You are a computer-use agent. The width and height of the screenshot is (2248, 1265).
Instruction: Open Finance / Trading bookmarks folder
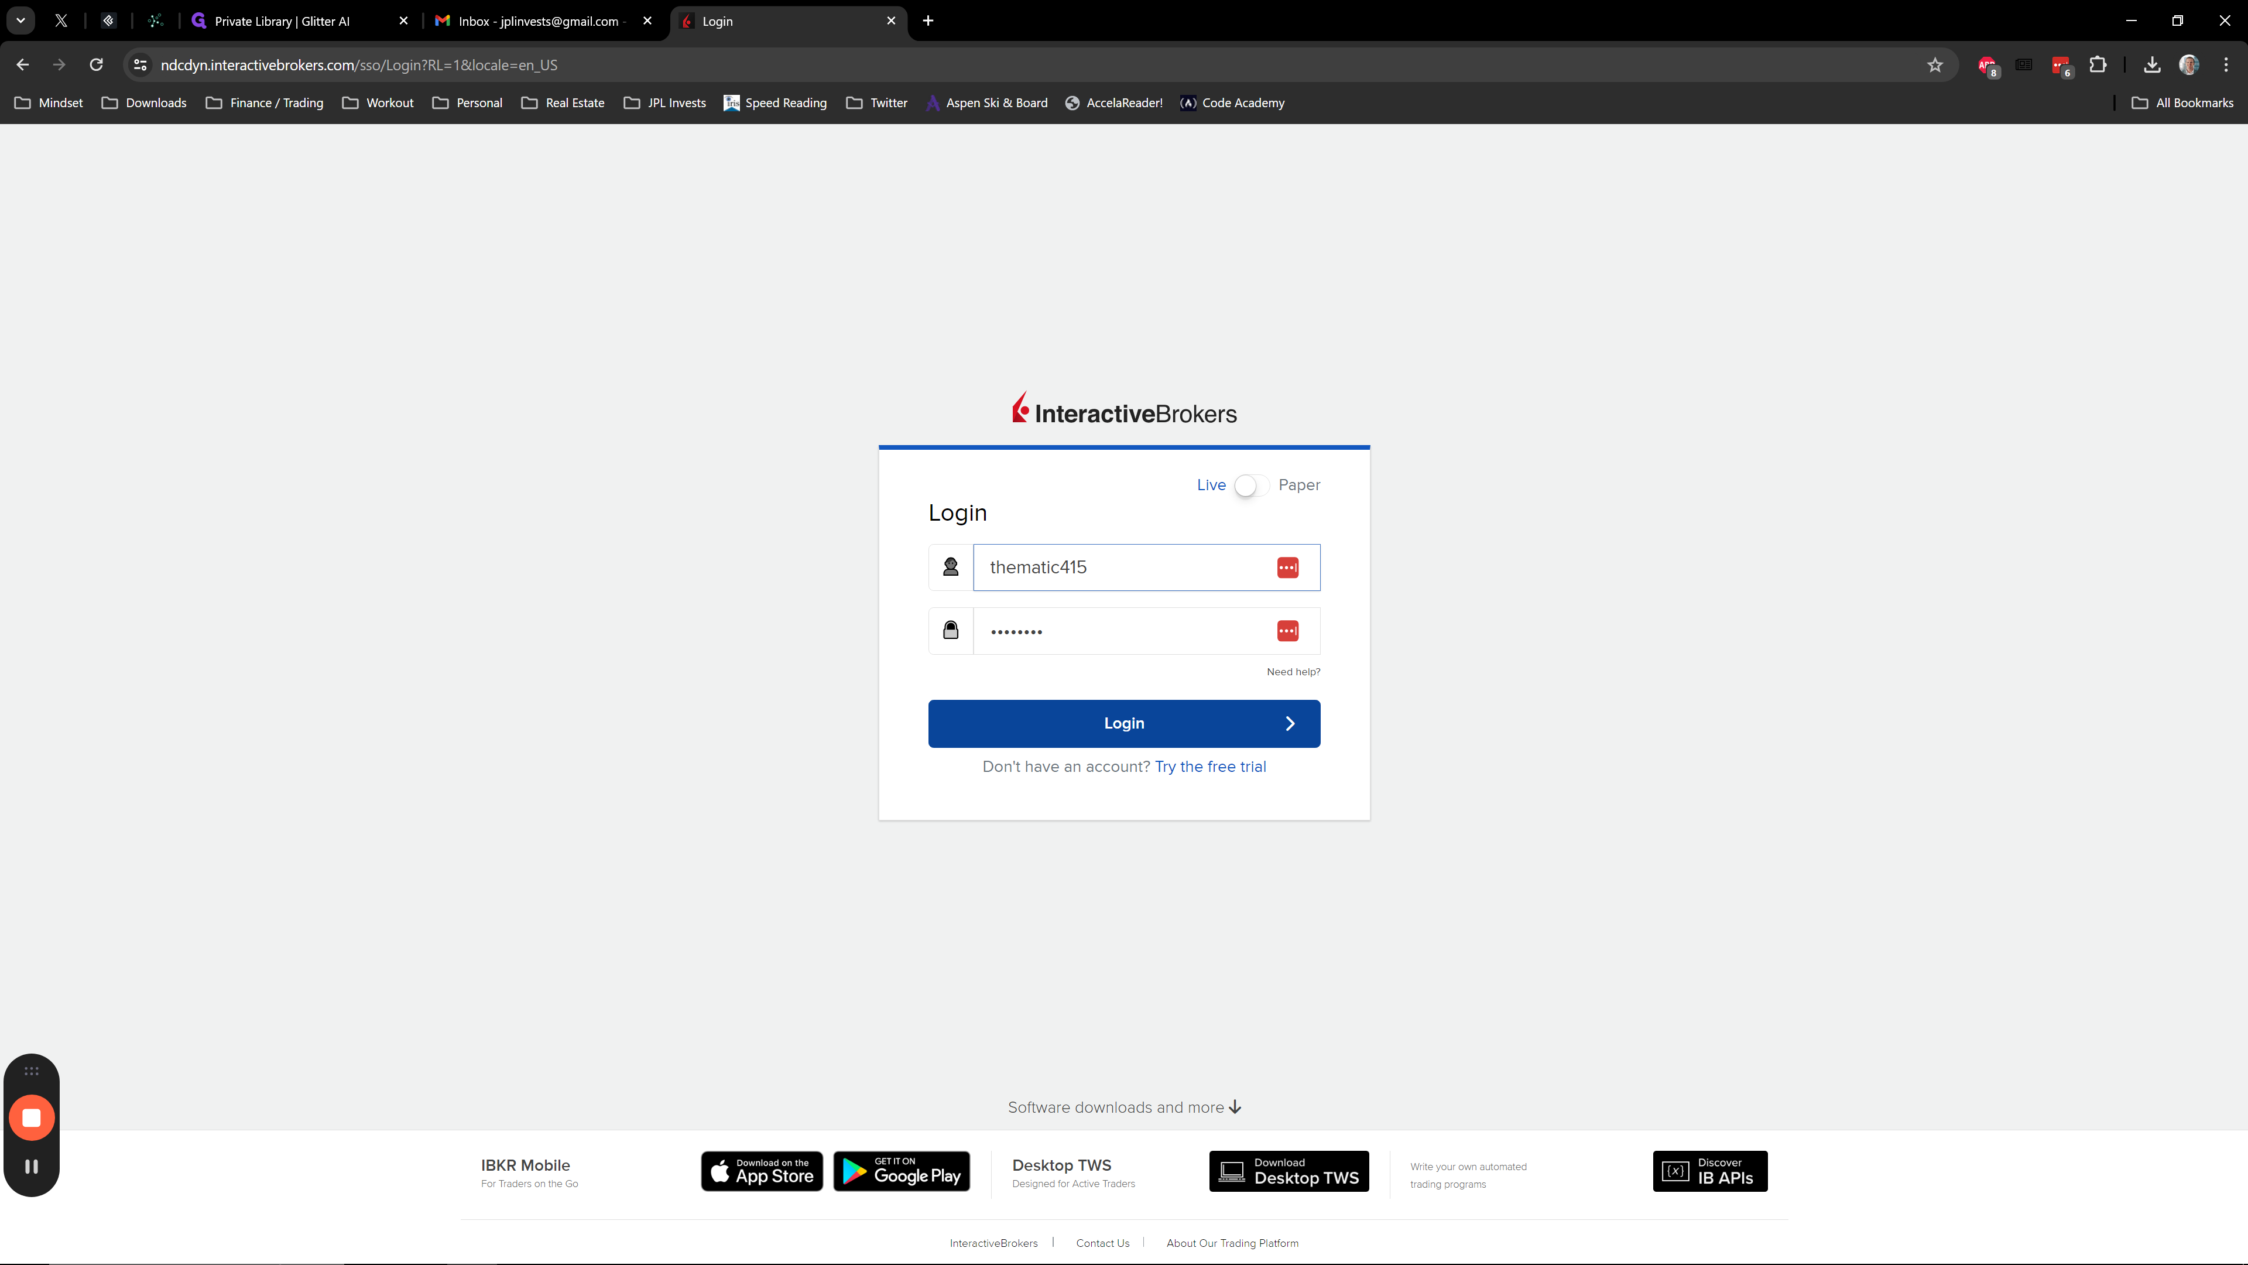(265, 103)
